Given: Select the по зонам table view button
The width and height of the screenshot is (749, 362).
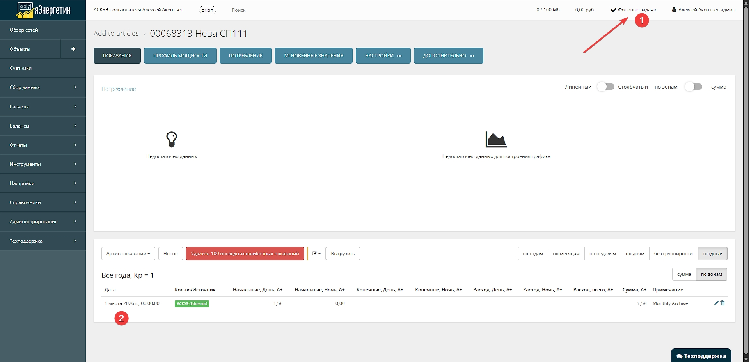Looking at the screenshot, I should tap(711, 274).
